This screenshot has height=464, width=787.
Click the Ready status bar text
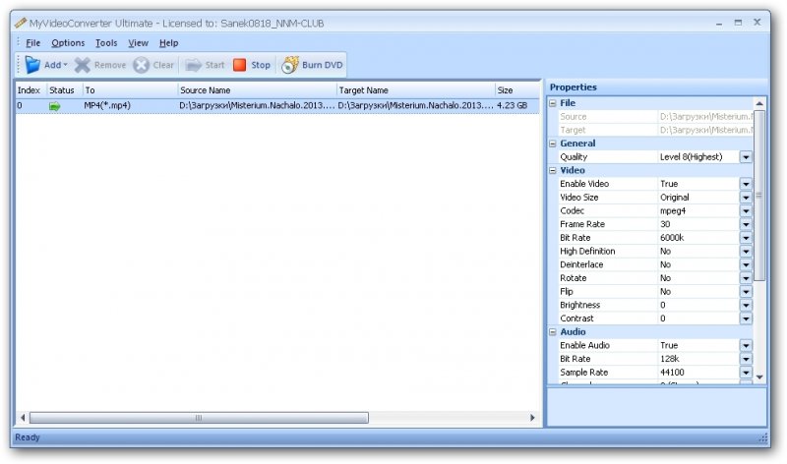coord(28,437)
